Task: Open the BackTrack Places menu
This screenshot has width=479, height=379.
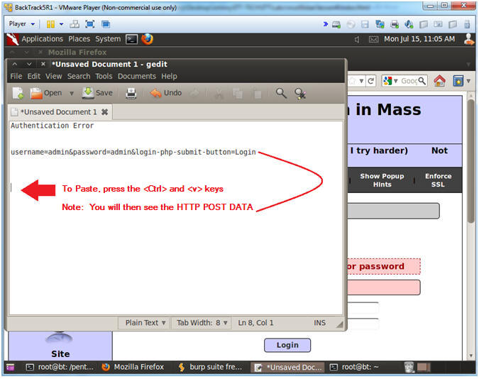Action: (x=79, y=39)
